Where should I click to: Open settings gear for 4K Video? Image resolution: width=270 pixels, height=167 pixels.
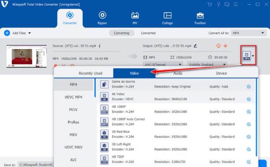248,99
